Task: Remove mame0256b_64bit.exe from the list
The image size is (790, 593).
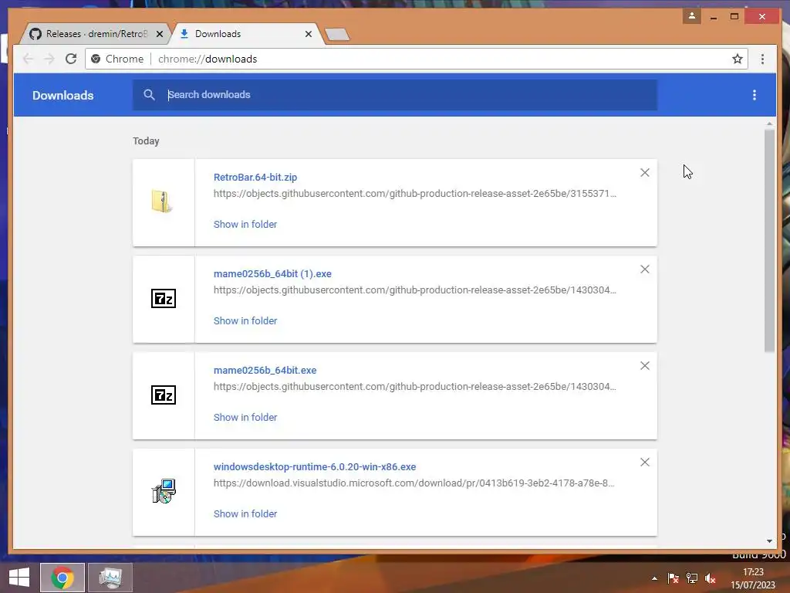Action: (644, 365)
